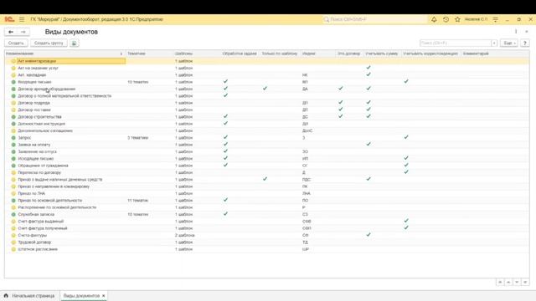This screenshot has height=301, width=536.
Task: Open favorites star icon
Action: (457, 19)
